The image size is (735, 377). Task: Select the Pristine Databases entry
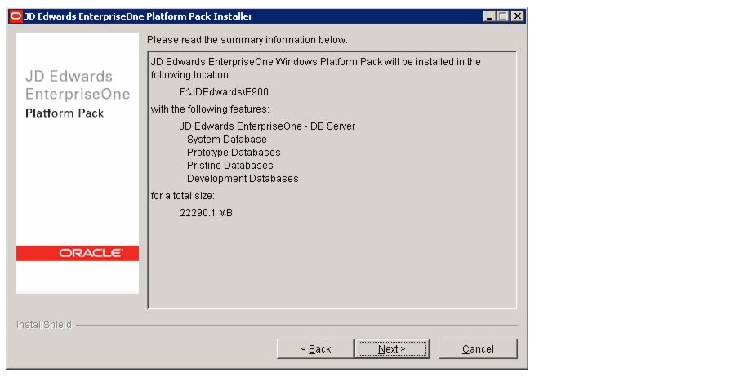[x=229, y=166]
